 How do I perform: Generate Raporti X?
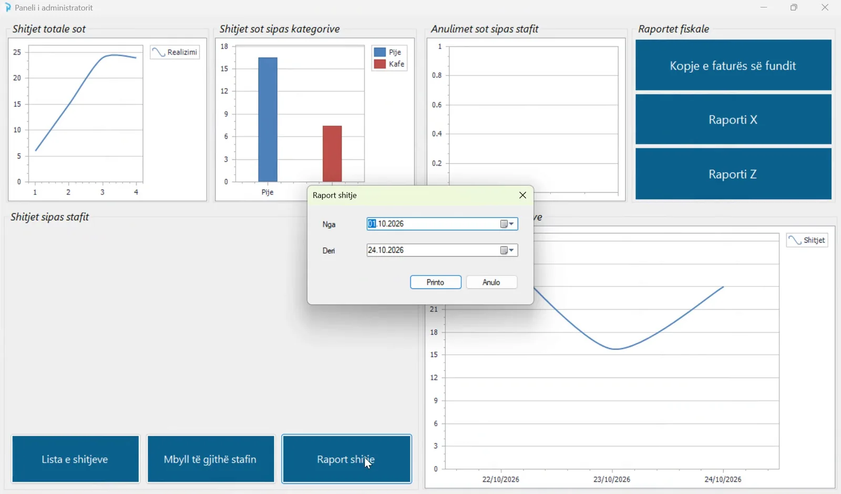click(x=733, y=120)
